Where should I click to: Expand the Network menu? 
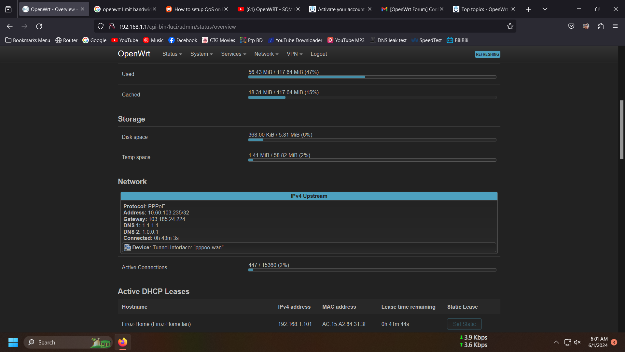click(x=266, y=54)
